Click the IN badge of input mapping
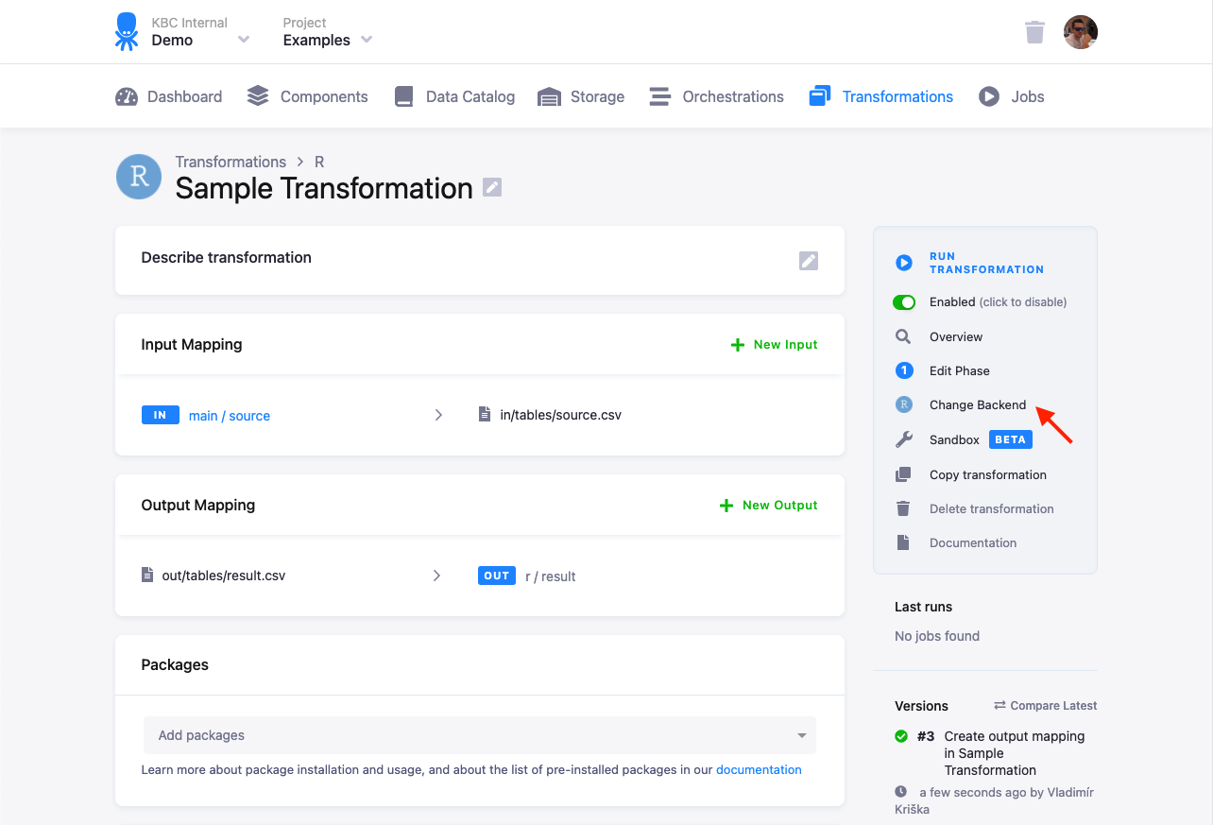Image resolution: width=1213 pixels, height=825 pixels. (161, 415)
